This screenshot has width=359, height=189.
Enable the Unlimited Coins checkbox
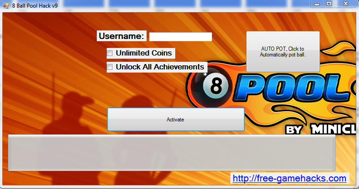point(110,53)
